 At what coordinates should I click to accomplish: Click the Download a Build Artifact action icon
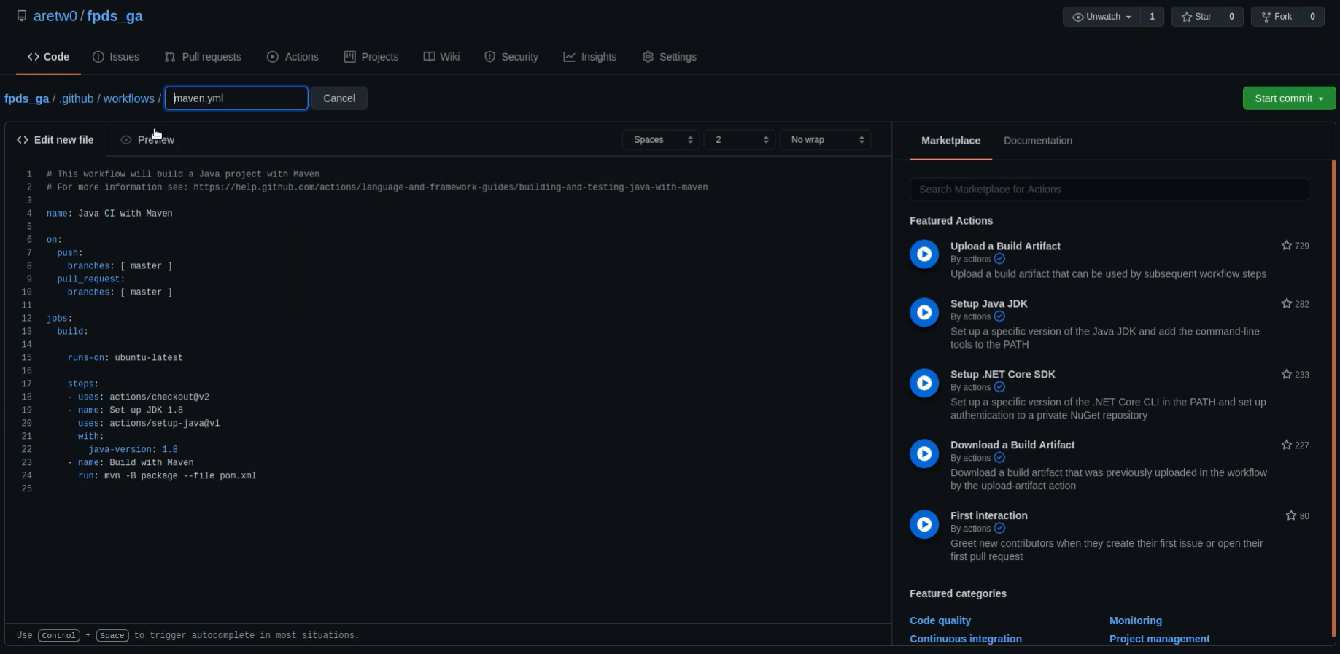tap(924, 453)
